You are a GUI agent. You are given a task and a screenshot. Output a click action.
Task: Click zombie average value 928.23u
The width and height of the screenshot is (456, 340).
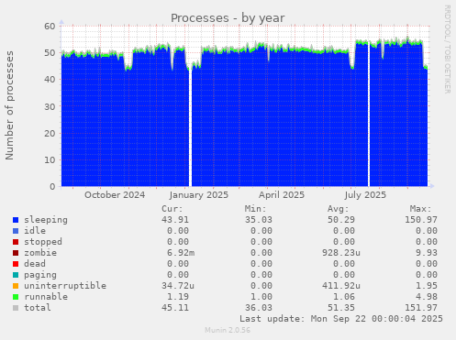click(341, 253)
